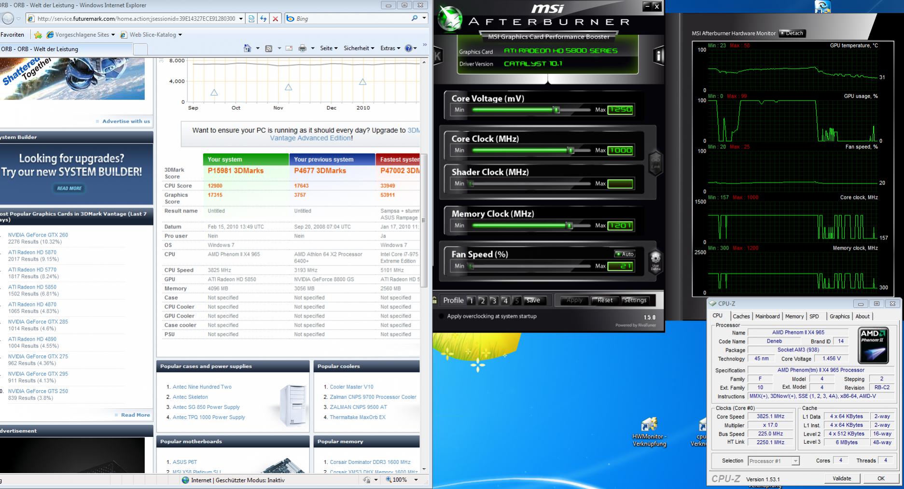Switch to the Memory tab in CPU-Z
The height and width of the screenshot is (489, 904).
[794, 317]
